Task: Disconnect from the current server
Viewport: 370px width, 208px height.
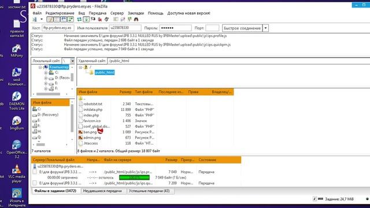Action: pyautogui.click(x=100, y=19)
